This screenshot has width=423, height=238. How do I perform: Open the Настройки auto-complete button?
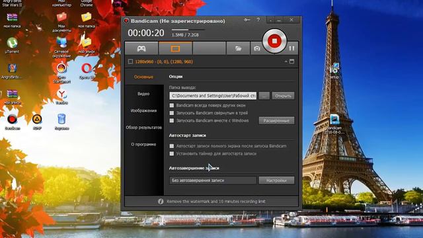point(276,180)
